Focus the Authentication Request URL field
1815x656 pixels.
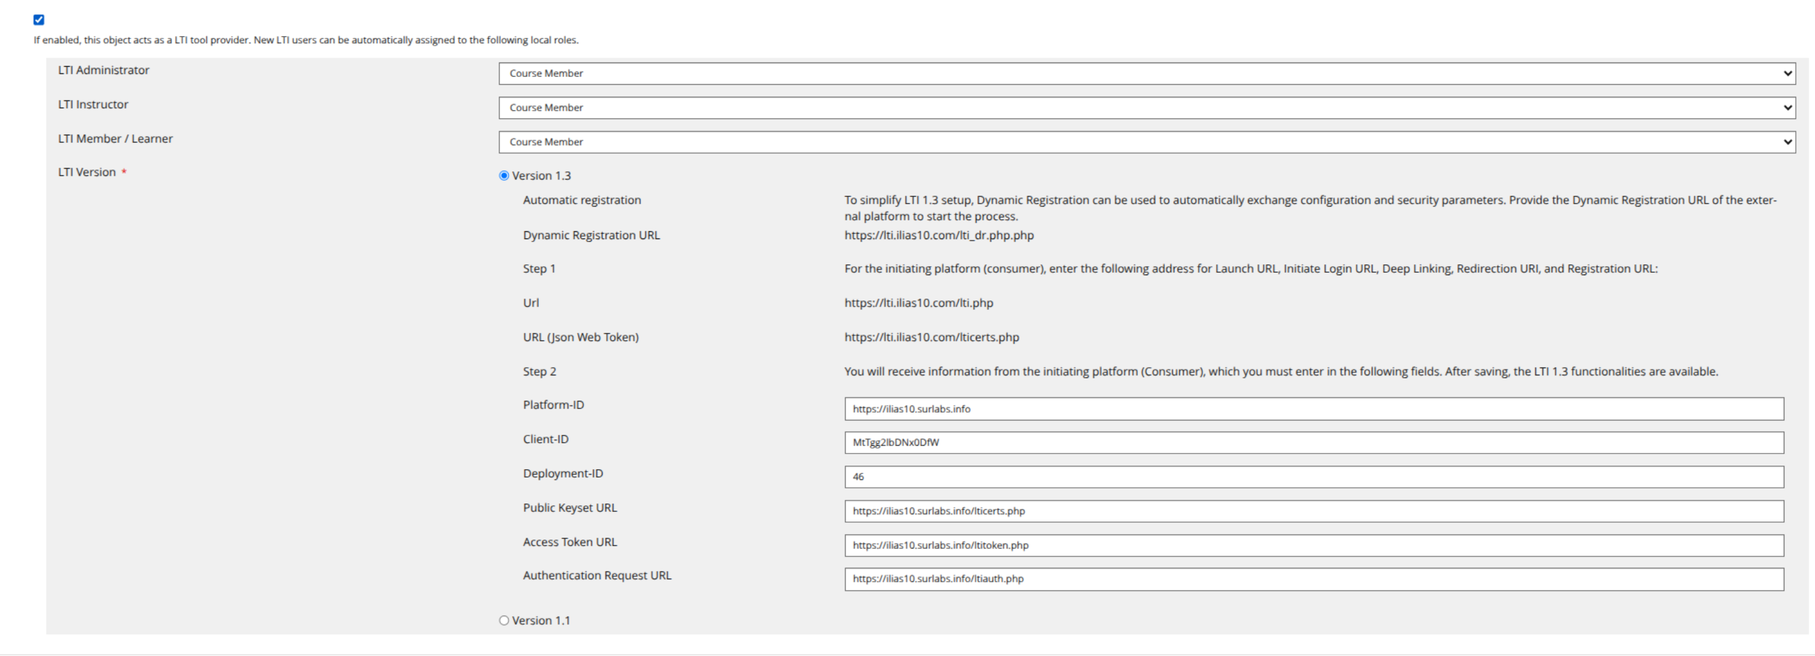coord(1313,579)
